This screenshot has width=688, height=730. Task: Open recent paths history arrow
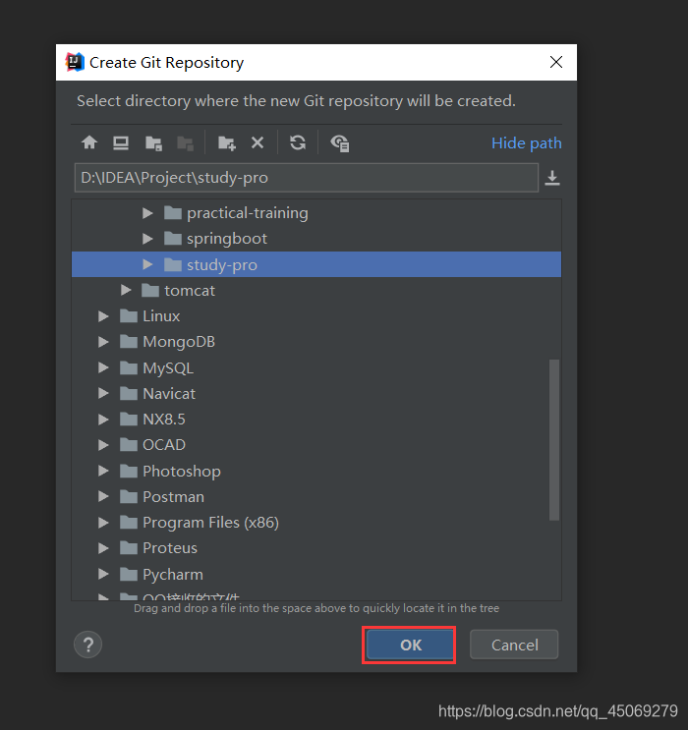[x=552, y=178]
